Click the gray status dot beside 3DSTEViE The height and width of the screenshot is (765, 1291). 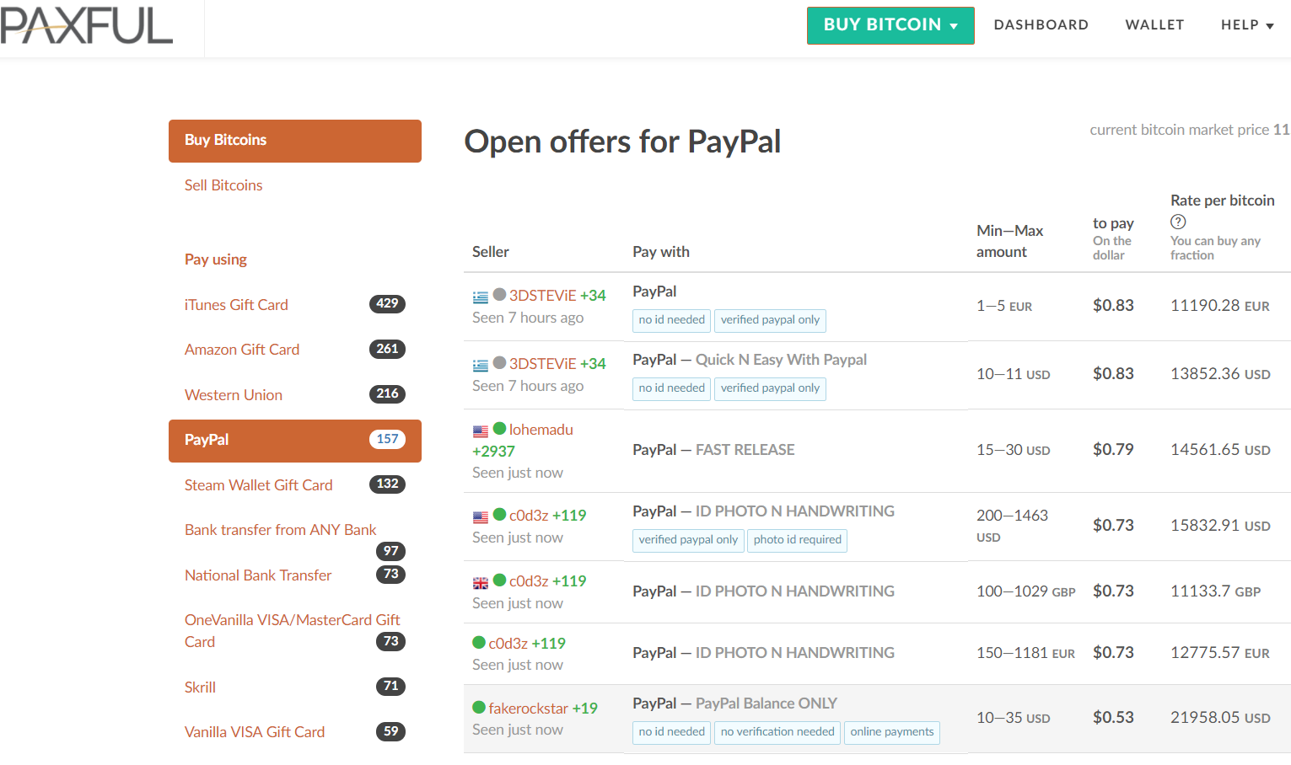pos(498,295)
